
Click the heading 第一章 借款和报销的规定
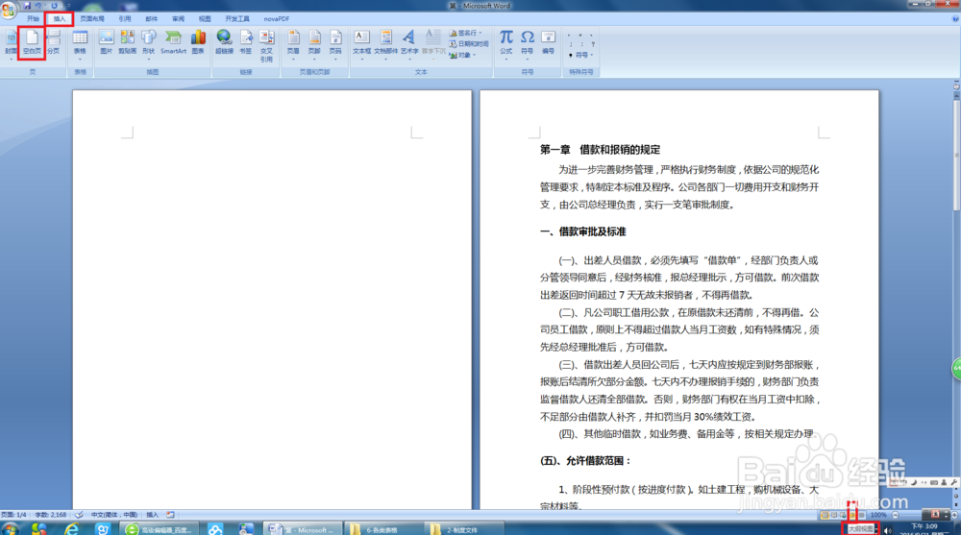600,150
